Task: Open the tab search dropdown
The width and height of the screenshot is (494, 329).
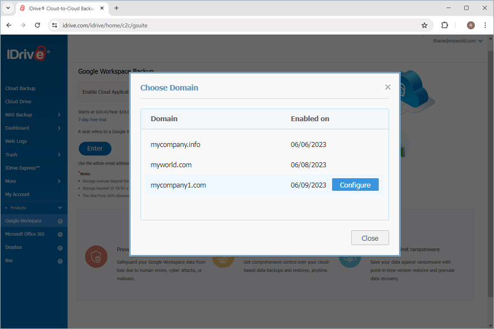Action: coord(8,8)
